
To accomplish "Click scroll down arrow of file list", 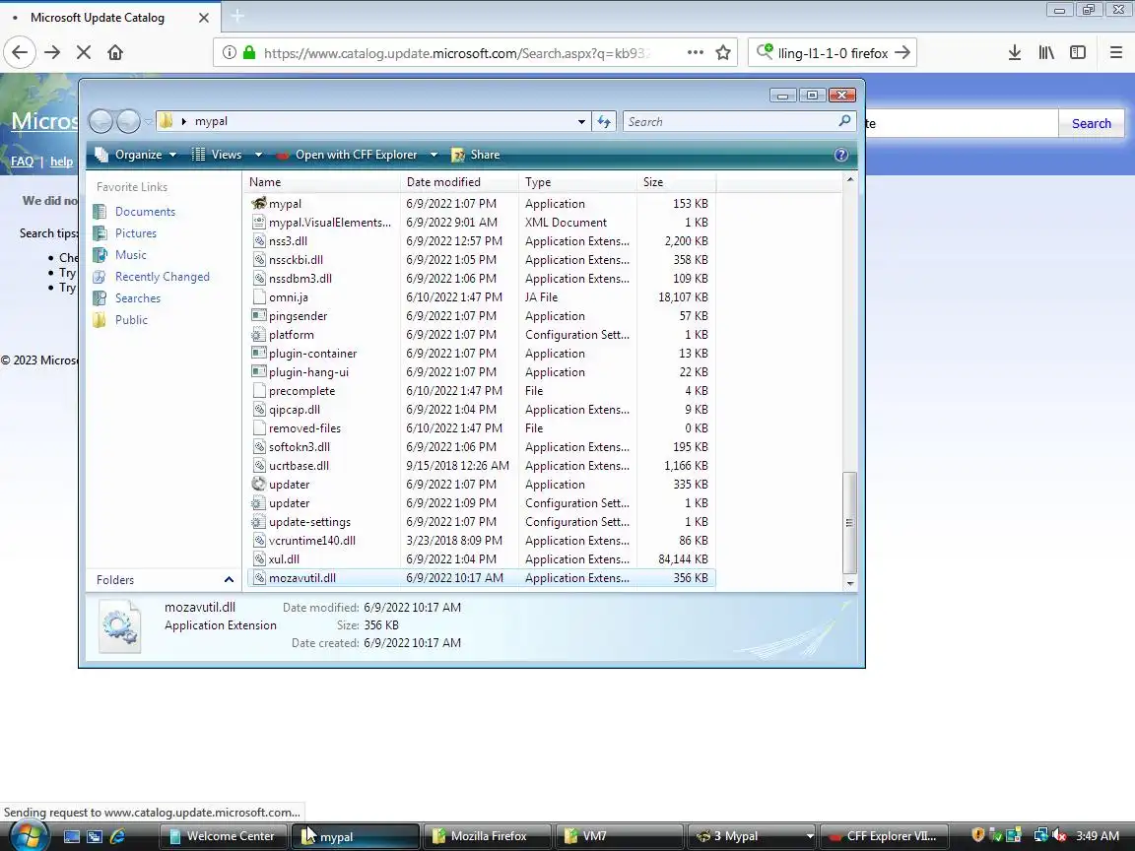I will coord(850,583).
